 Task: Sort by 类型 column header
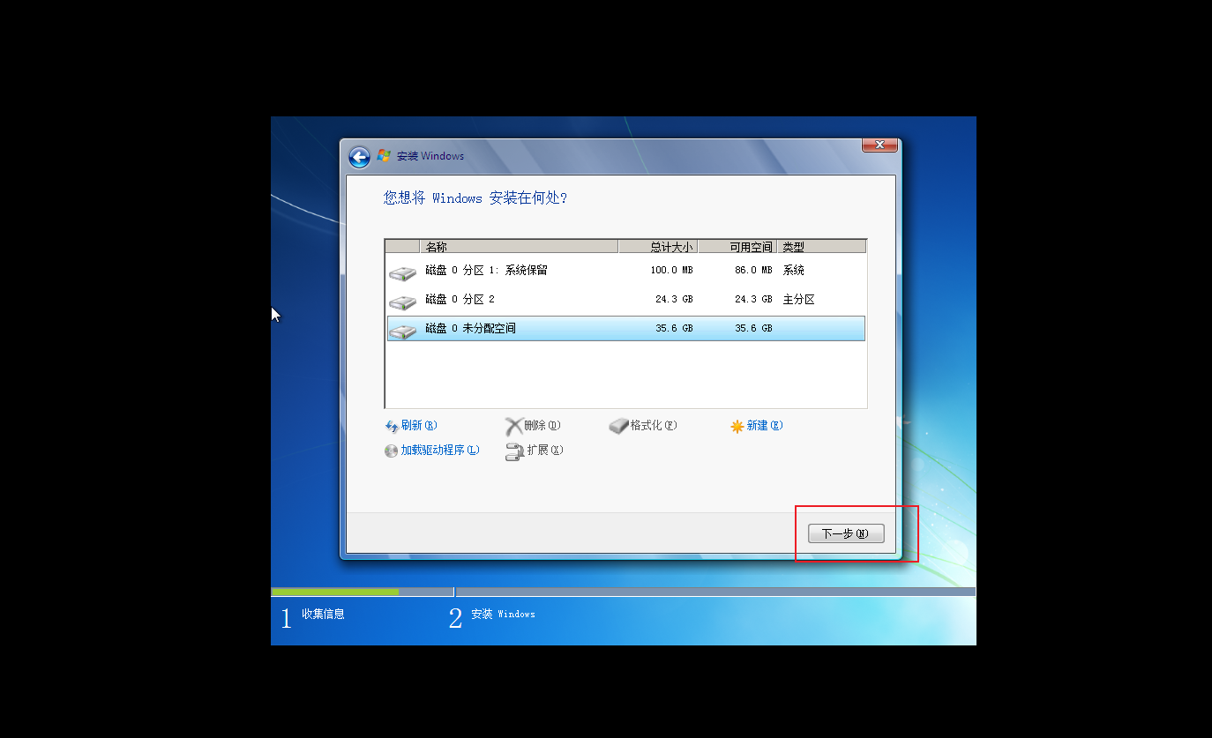[821, 247]
